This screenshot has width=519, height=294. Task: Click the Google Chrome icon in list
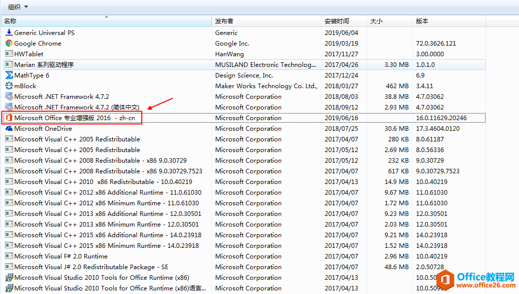coord(9,44)
